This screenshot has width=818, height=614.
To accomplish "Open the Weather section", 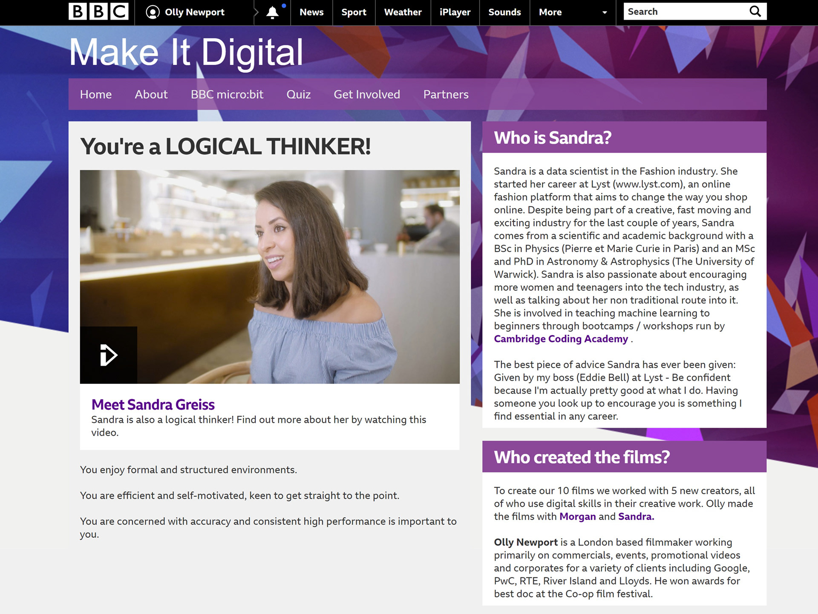I will click(x=403, y=12).
